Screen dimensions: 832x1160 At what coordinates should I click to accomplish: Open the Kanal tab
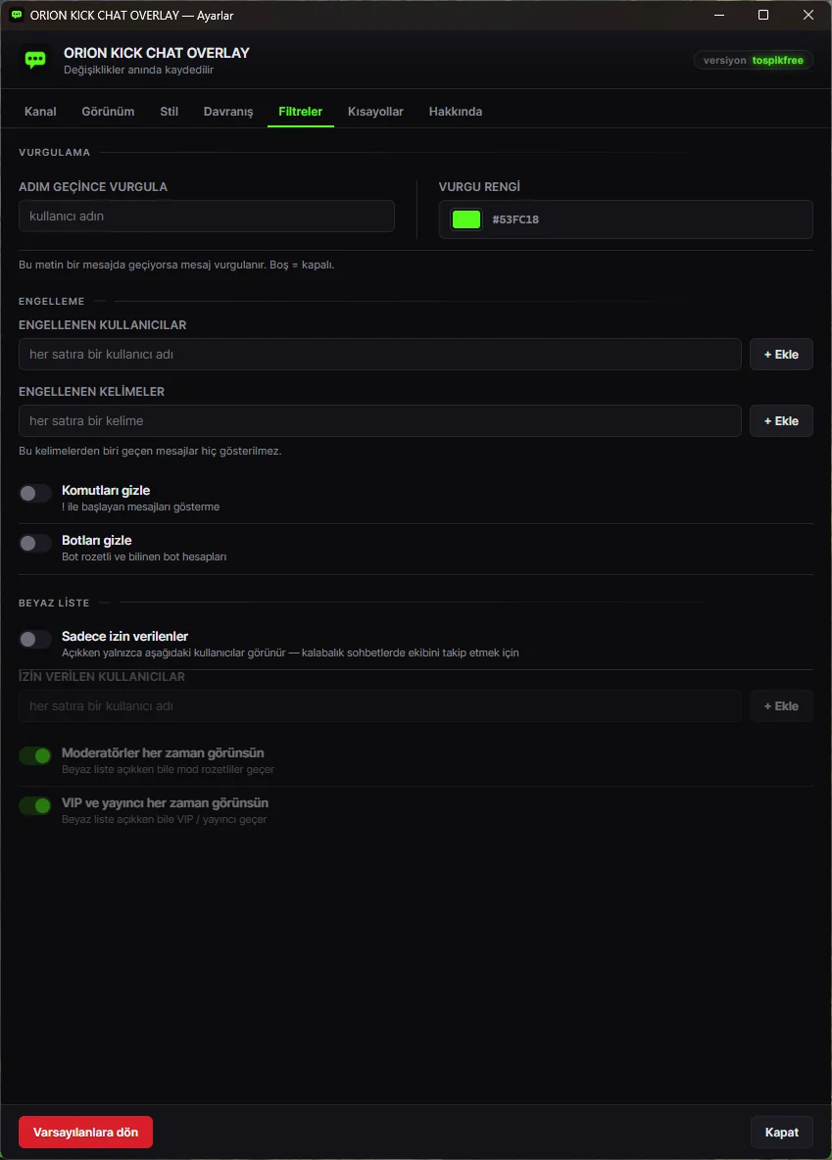tap(40, 112)
